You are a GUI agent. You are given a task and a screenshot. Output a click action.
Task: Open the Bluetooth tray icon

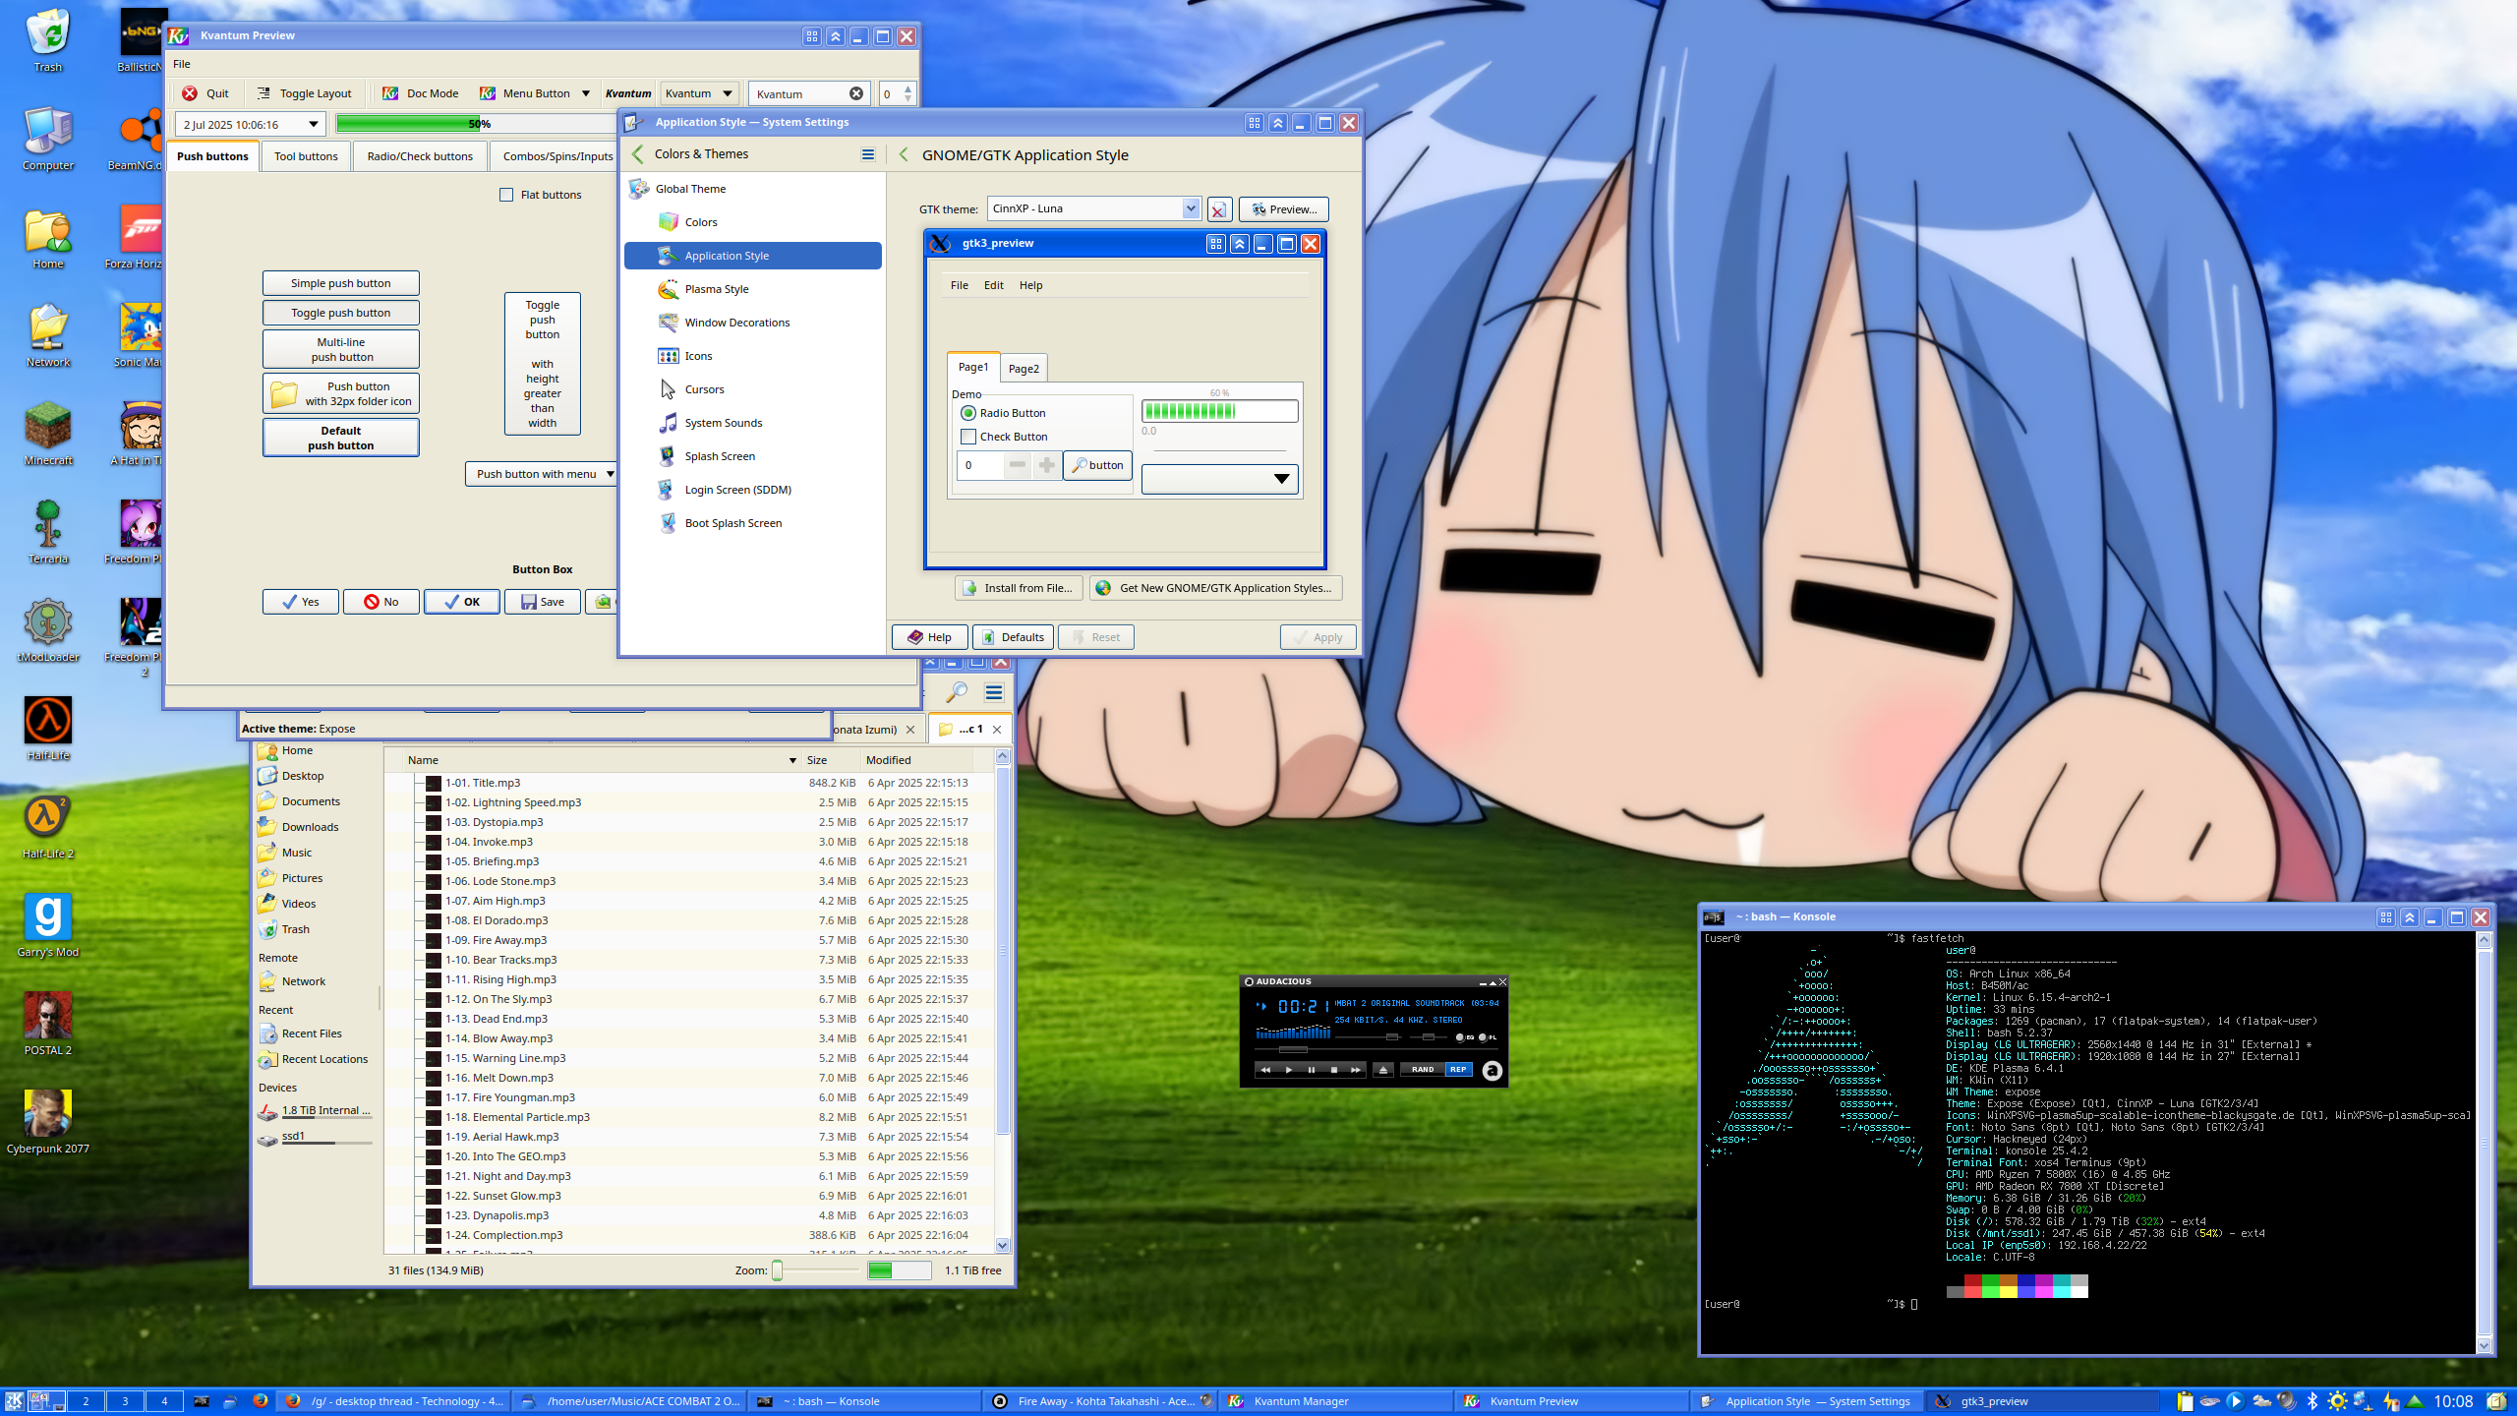point(2312,1401)
